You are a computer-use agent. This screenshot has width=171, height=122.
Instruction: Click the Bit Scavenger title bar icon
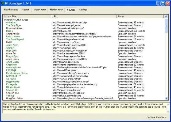point(2,3)
